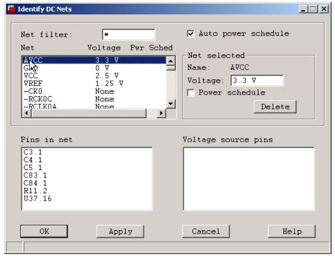
Task: Click the Voltage input field showing 3.3 V
Action: click(257, 80)
